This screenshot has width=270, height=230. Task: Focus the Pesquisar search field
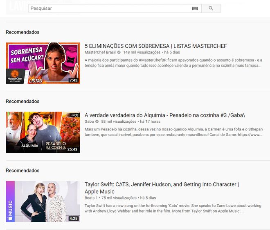click(x=115, y=9)
